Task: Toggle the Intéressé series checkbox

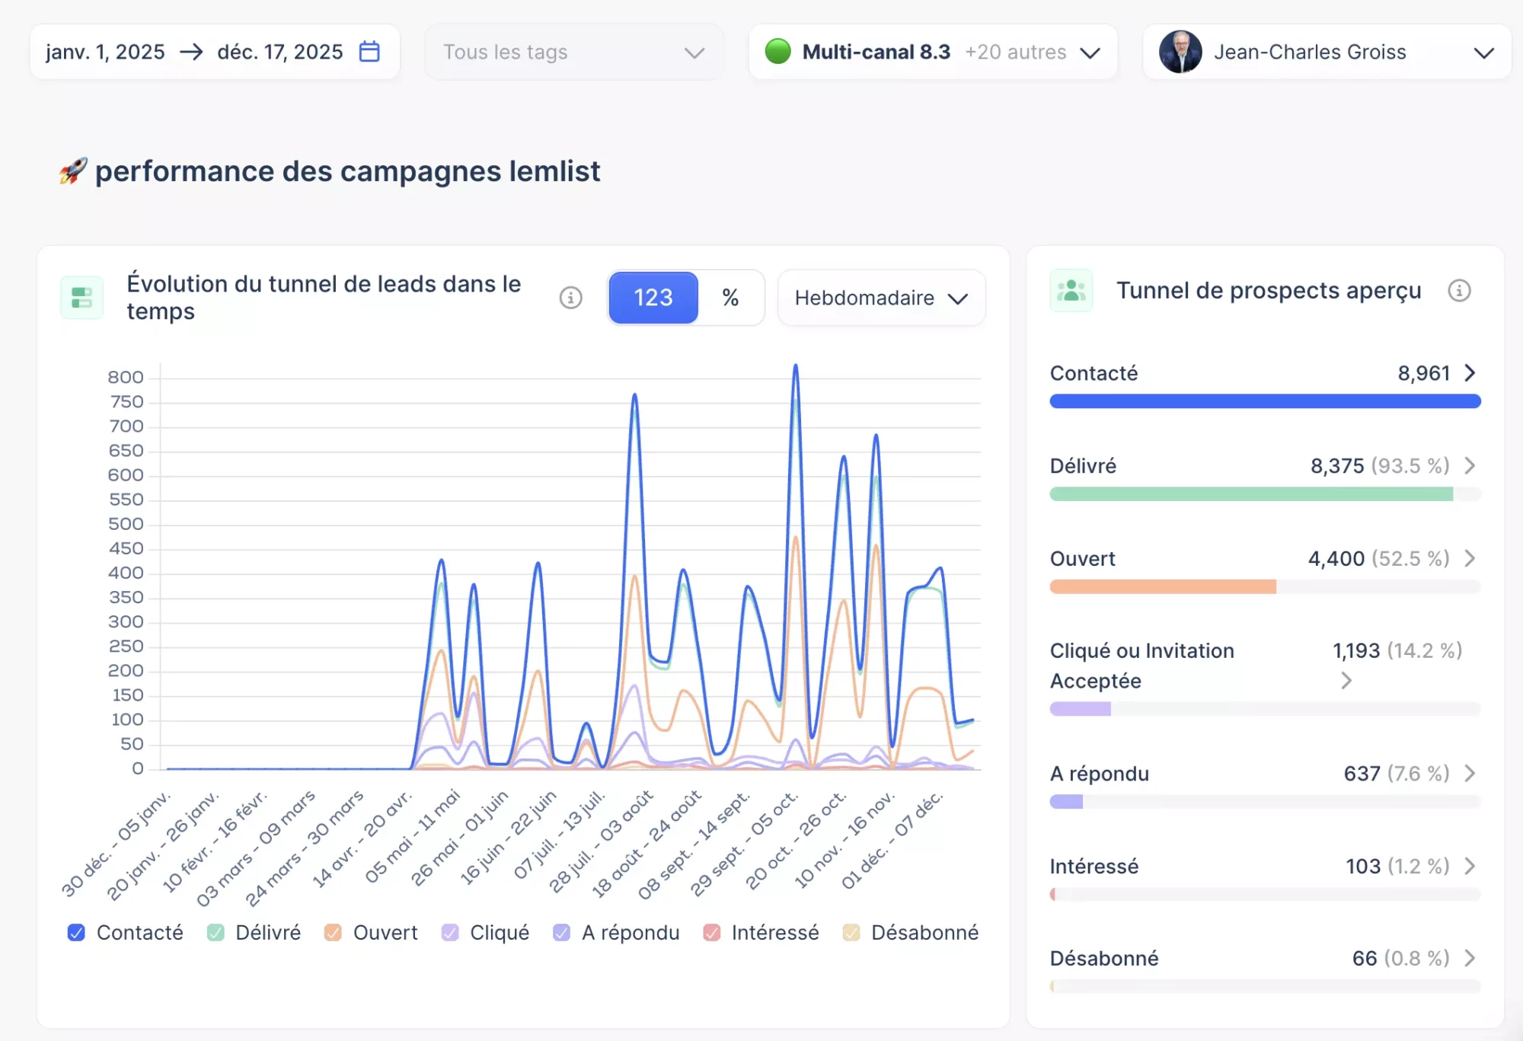Action: click(x=711, y=933)
